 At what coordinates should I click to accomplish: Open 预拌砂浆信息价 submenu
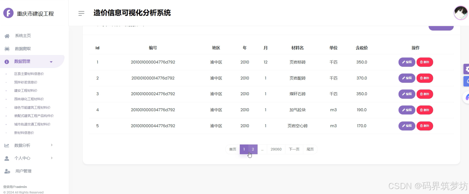(x=26, y=82)
